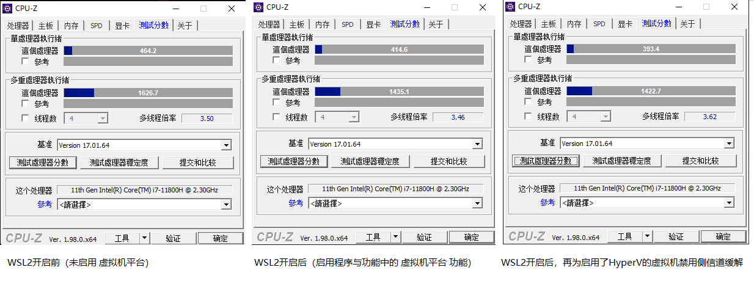
Task: Click the 1626.7 multi-thread score bar
Action: coord(148,93)
